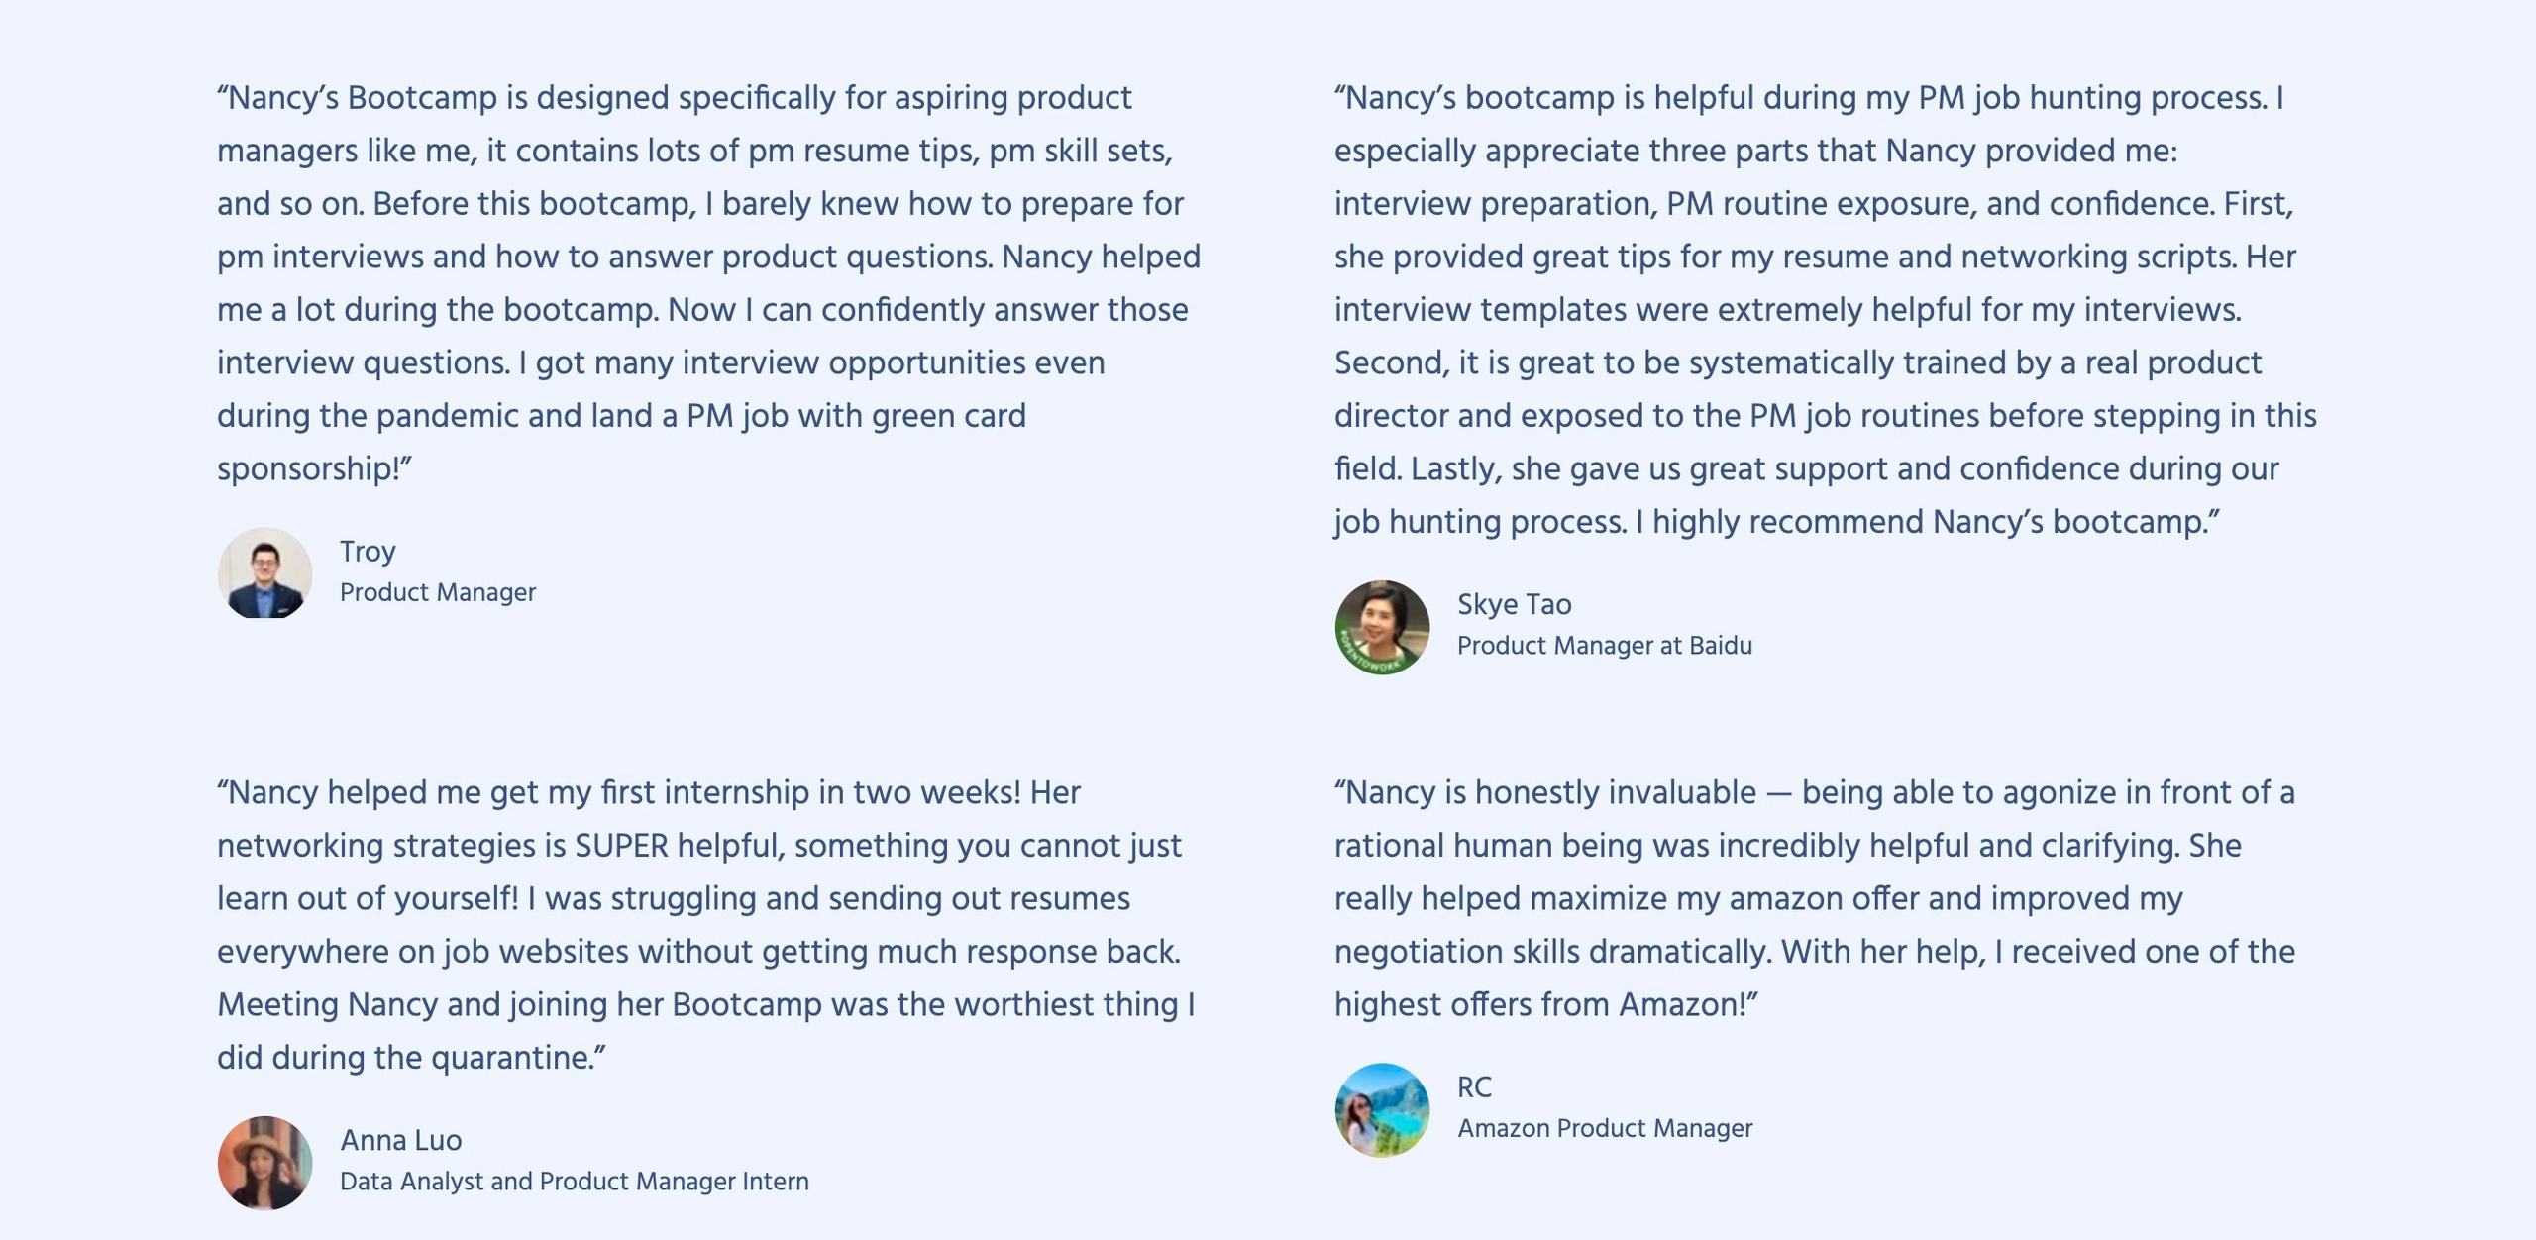Click the name RC
The image size is (2536, 1240).
point(1474,1086)
